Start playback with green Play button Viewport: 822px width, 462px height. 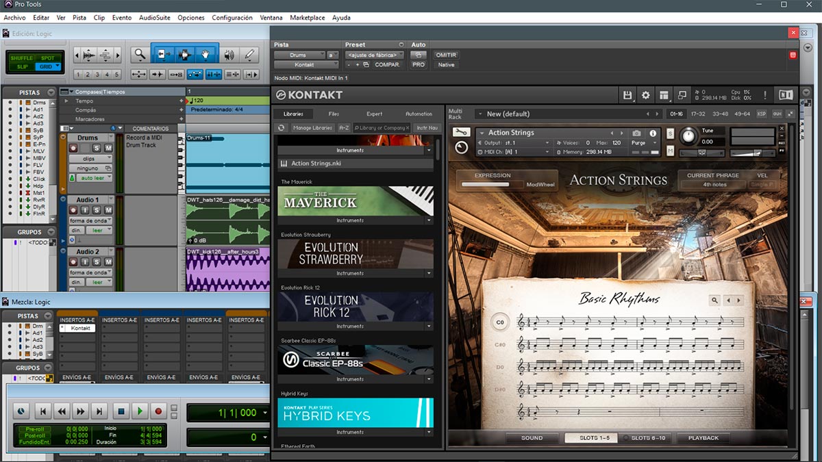click(x=140, y=411)
